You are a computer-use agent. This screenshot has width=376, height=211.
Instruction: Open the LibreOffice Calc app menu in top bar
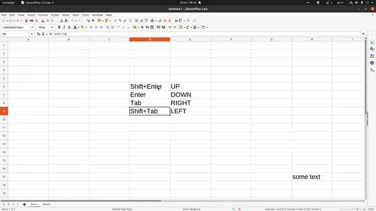tap(38, 2)
